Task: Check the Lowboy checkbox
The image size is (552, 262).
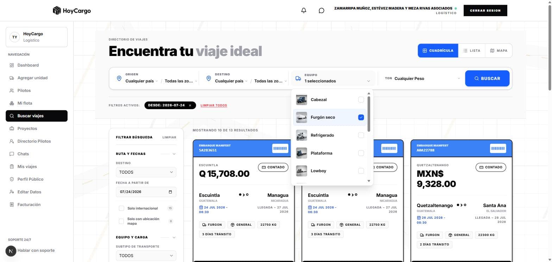Action: (361, 171)
